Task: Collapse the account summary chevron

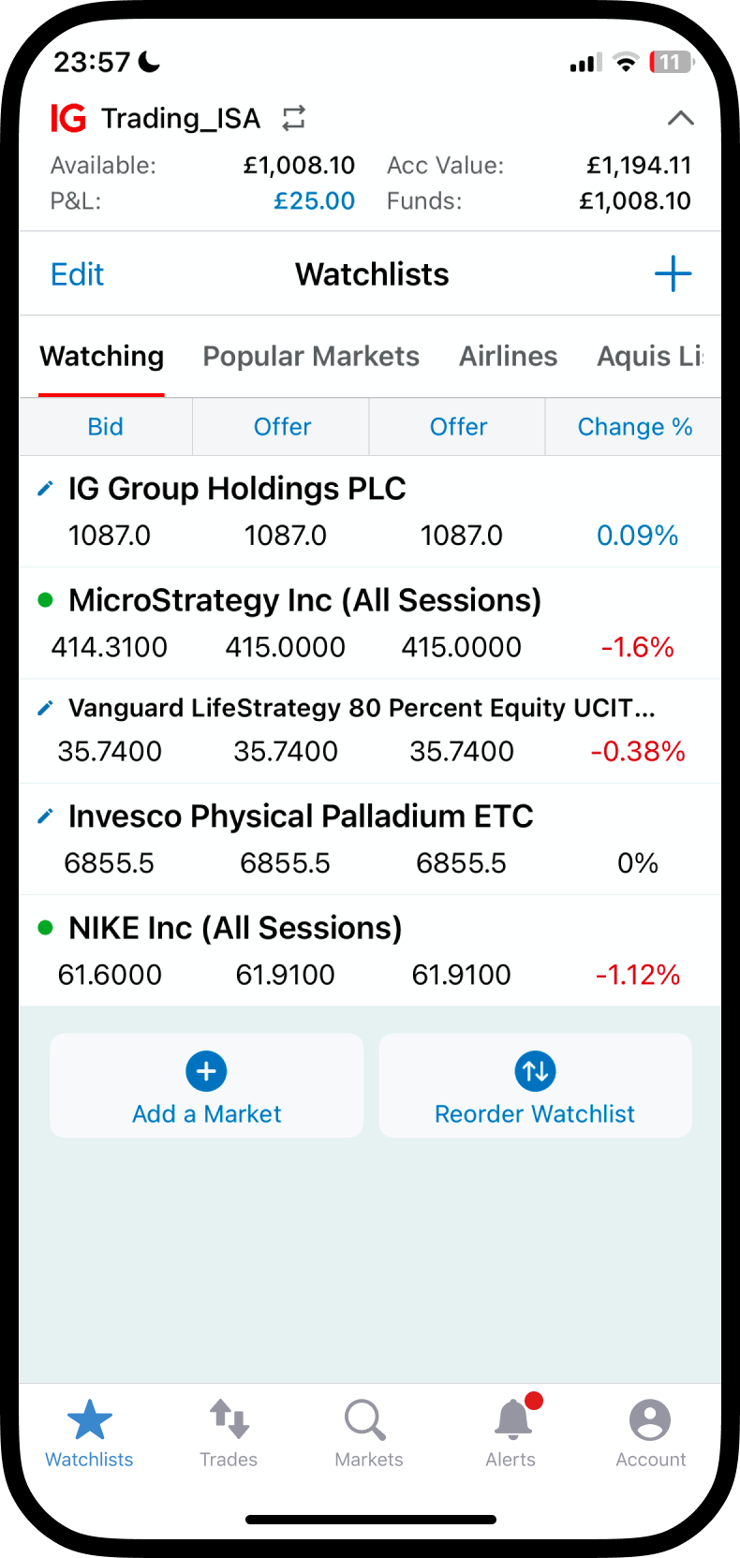Action: 681,118
